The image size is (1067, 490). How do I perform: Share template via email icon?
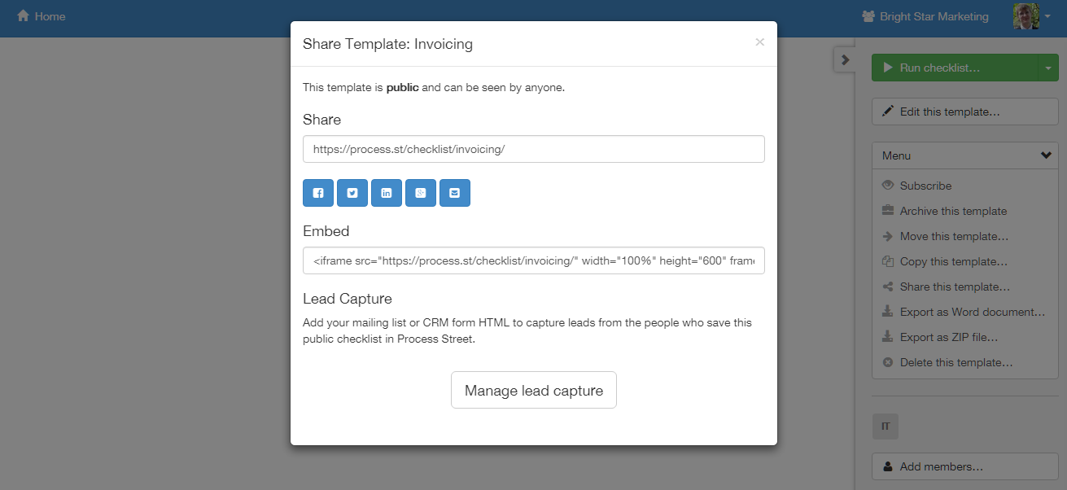(x=455, y=193)
